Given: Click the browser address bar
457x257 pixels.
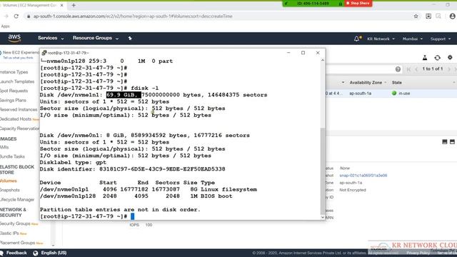Looking at the screenshot, I should pos(219,16).
